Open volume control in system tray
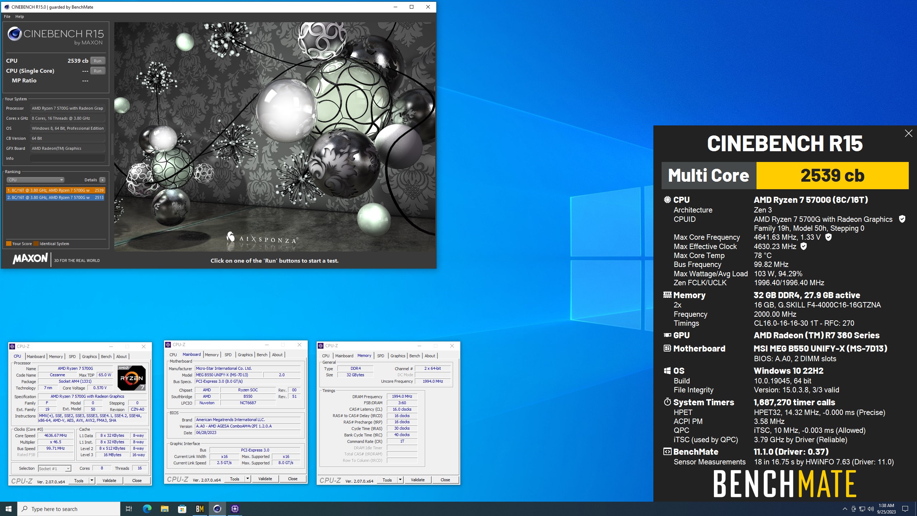The width and height of the screenshot is (917, 516). (871, 509)
